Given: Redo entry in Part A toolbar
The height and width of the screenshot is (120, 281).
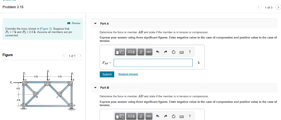Looking at the screenshot, I should (165, 52).
